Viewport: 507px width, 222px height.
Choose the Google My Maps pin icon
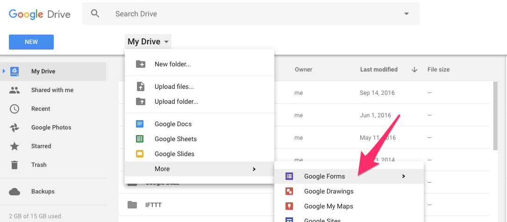pyautogui.click(x=289, y=206)
